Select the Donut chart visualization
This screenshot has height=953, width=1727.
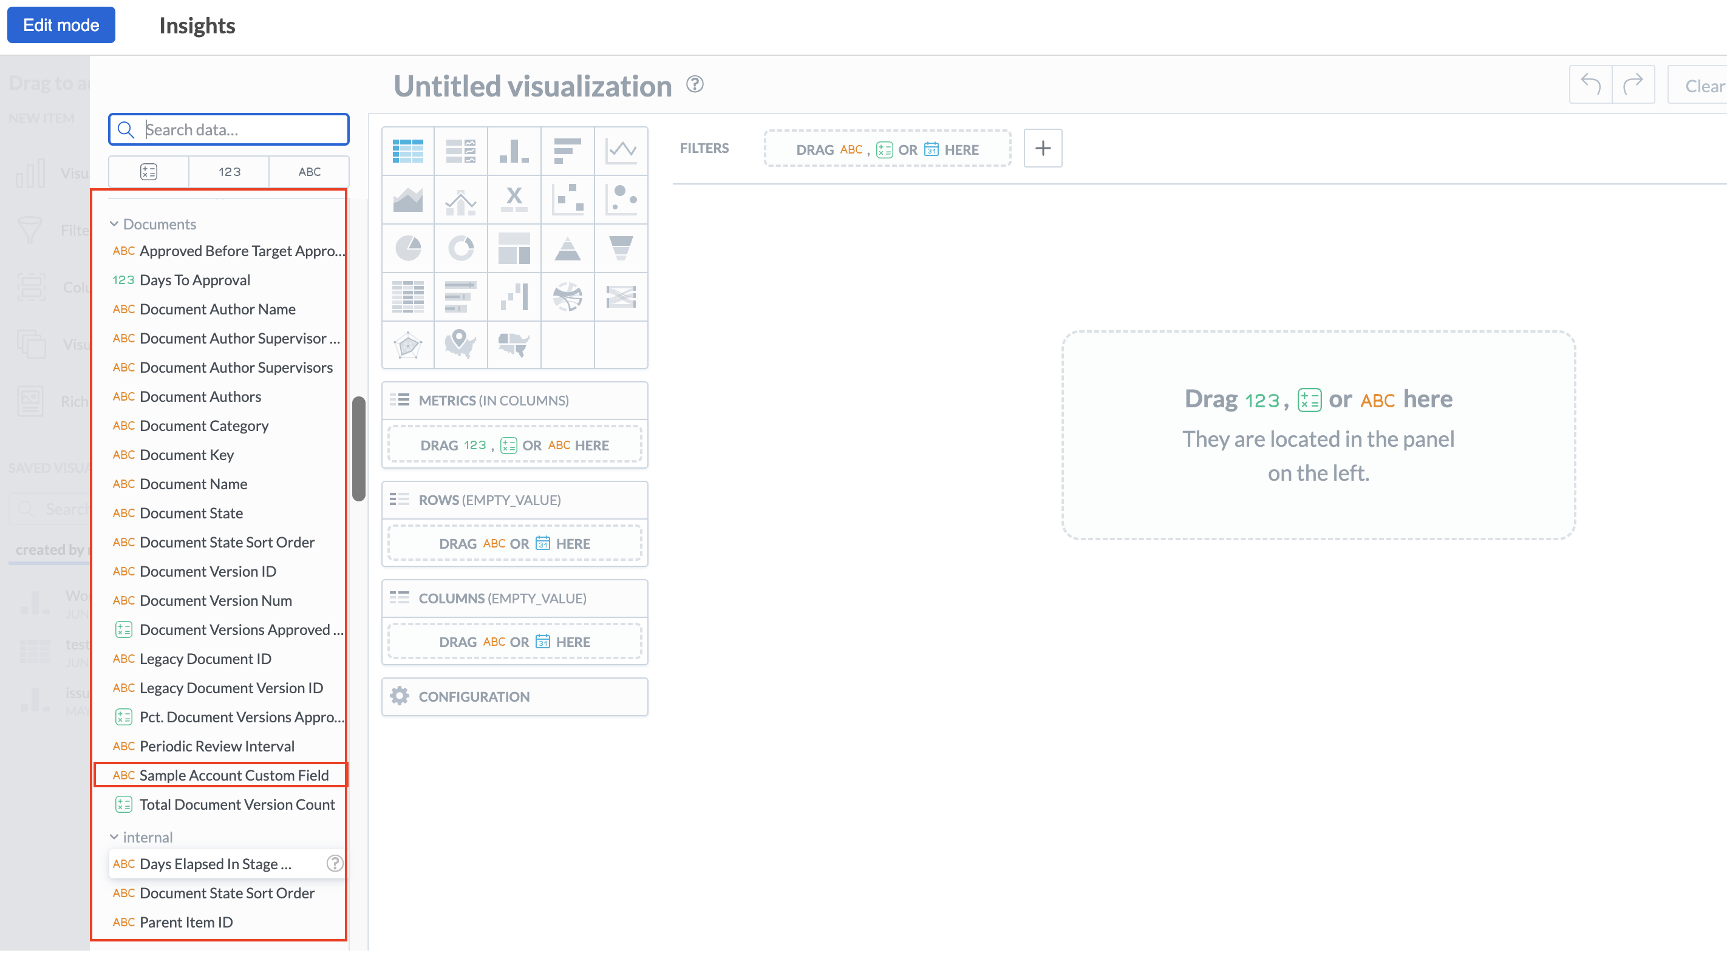coord(460,248)
